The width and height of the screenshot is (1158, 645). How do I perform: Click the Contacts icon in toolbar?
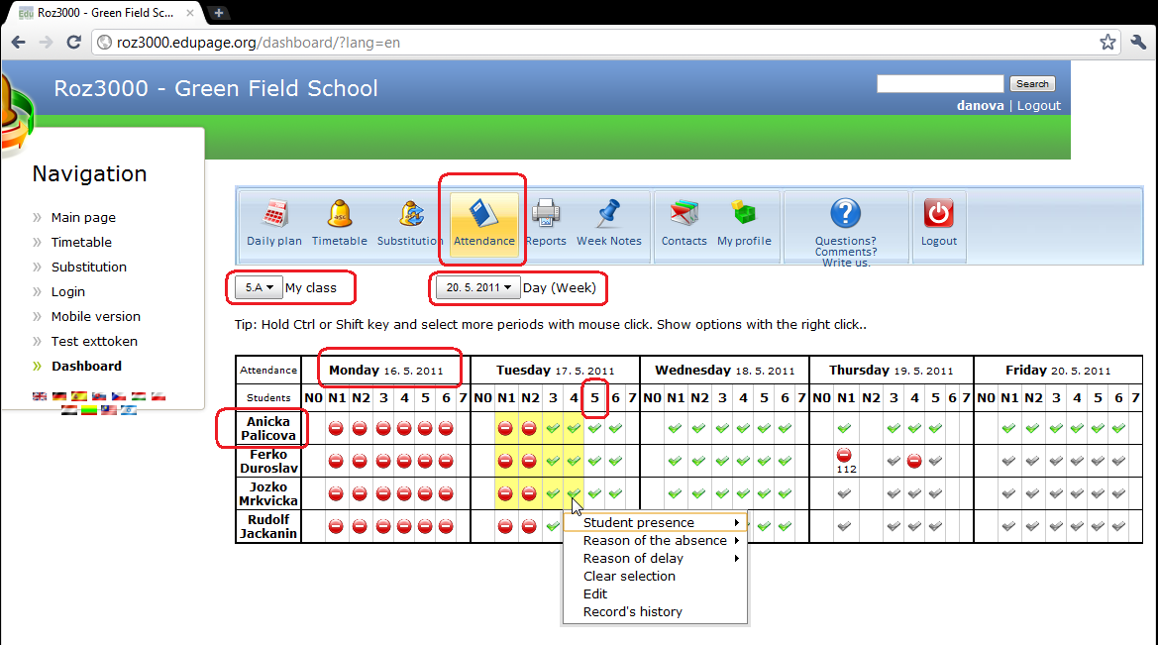click(x=684, y=215)
